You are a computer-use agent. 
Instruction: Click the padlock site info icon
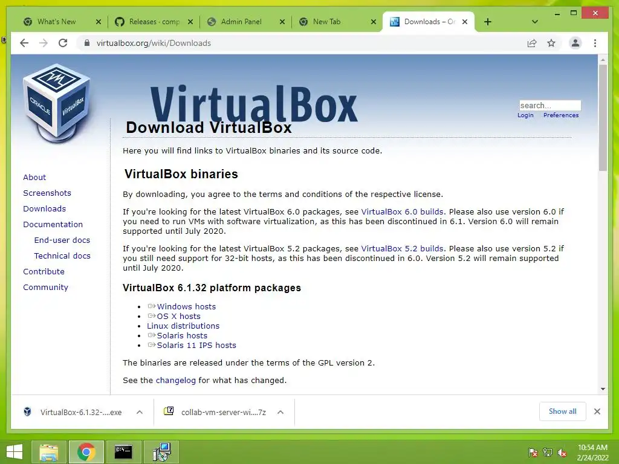pos(87,43)
